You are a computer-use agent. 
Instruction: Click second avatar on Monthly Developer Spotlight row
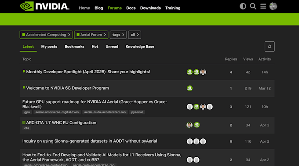pos(196,72)
